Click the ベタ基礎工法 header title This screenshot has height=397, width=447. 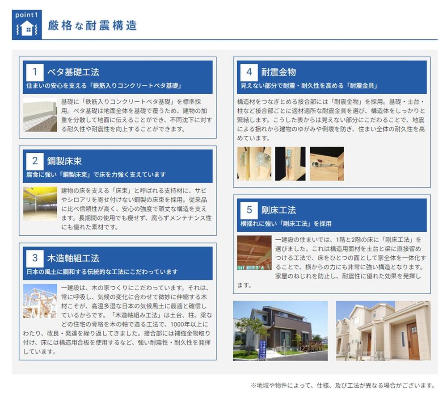click(73, 72)
